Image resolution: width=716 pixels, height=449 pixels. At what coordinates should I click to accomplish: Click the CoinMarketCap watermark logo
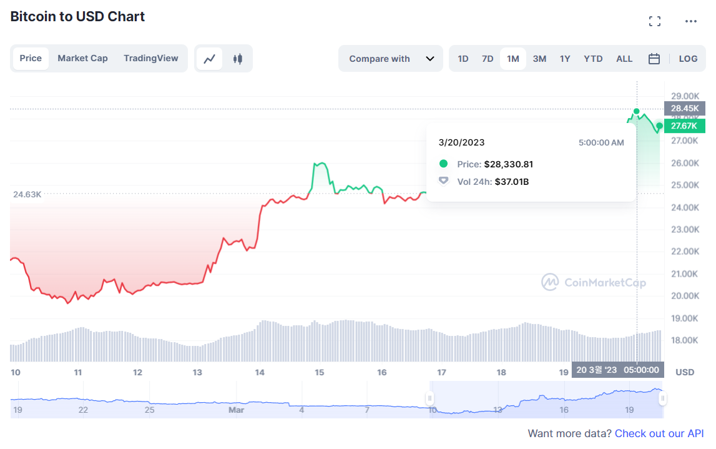593,282
